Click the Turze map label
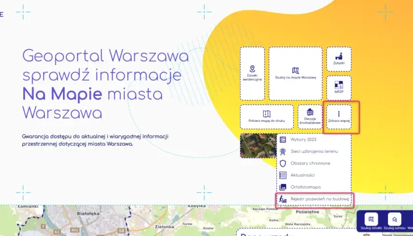The height and width of the screenshot is (236, 413). pos(338,216)
